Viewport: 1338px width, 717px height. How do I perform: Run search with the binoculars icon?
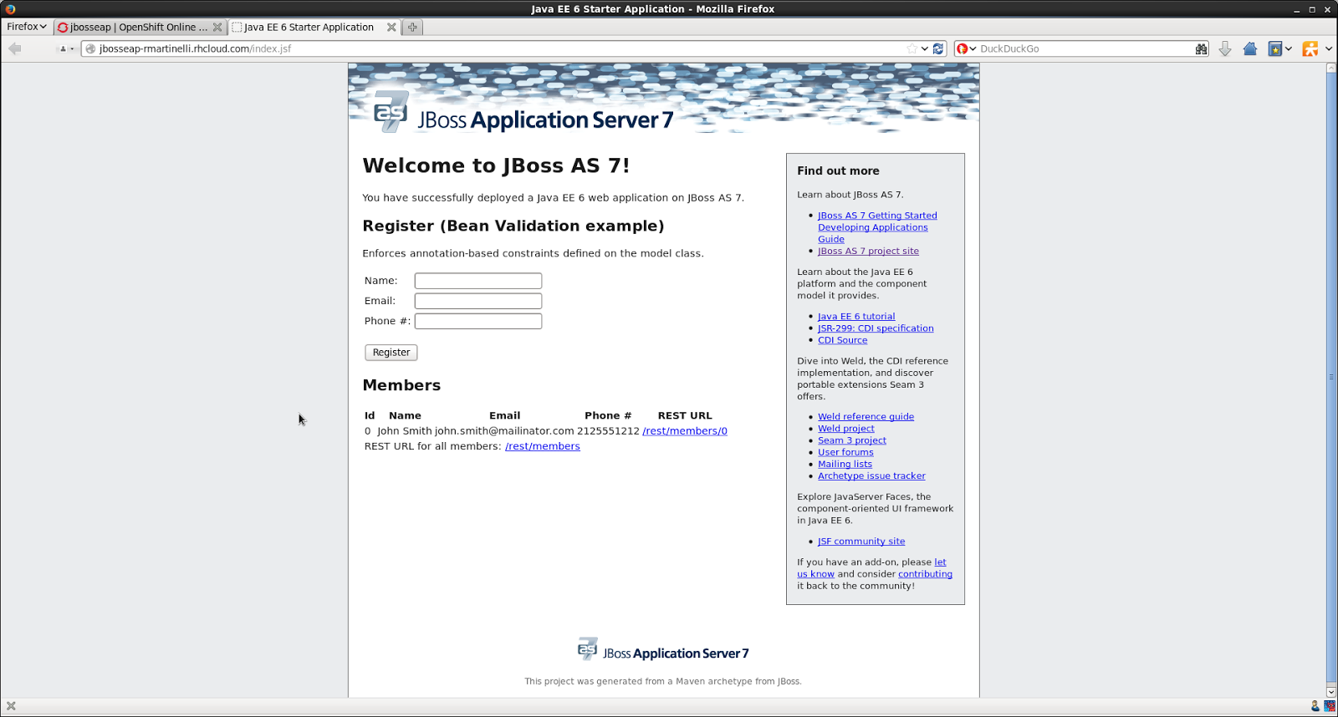(x=1202, y=48)
